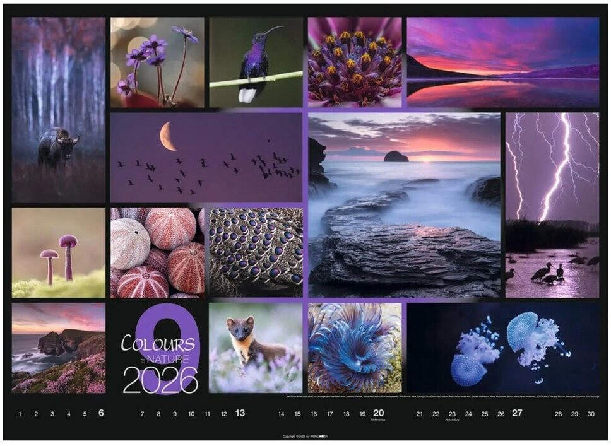Select the lightning strikes over water birds photo

(552, 205)
